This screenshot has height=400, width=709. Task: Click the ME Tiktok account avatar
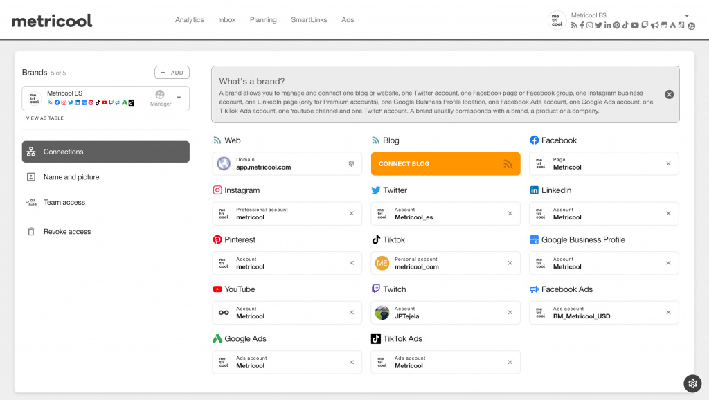click(x=382, y=263)
